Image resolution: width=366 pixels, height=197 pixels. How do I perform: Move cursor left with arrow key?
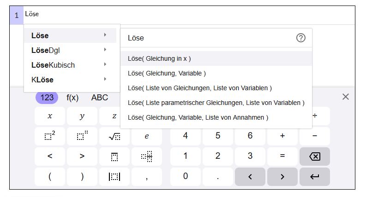coord(250,177)
